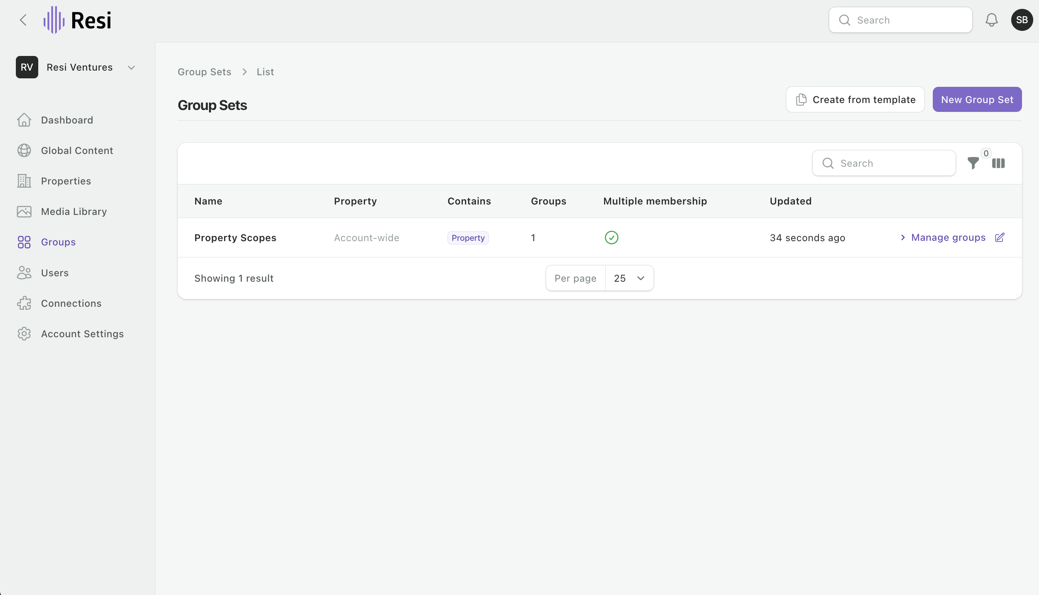
Task: Click the Name column header
Action: pos(208,201)
